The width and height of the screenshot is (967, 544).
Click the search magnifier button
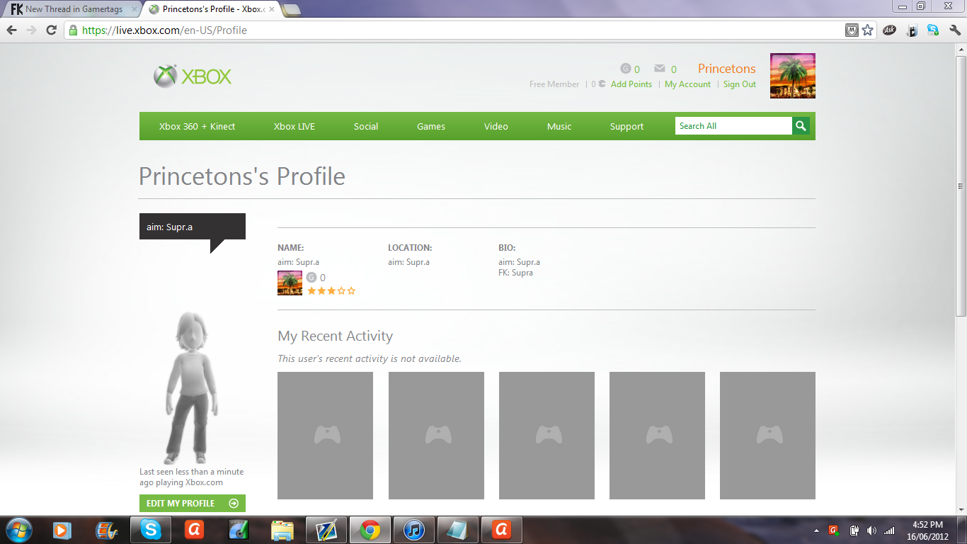pos(801,126)
